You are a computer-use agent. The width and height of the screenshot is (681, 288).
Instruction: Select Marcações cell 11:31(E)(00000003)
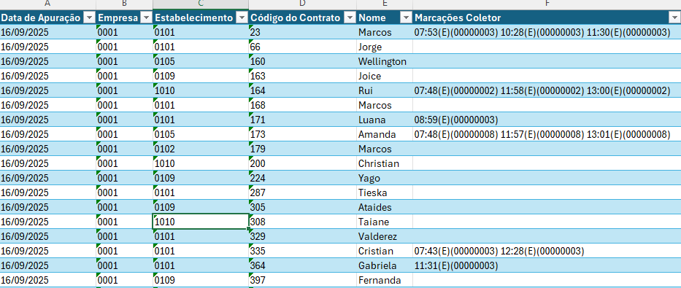click(x=547, y=265)
